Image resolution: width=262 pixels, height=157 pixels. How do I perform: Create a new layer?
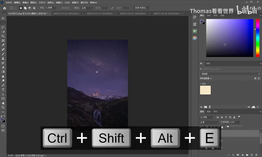click(252, 155)
